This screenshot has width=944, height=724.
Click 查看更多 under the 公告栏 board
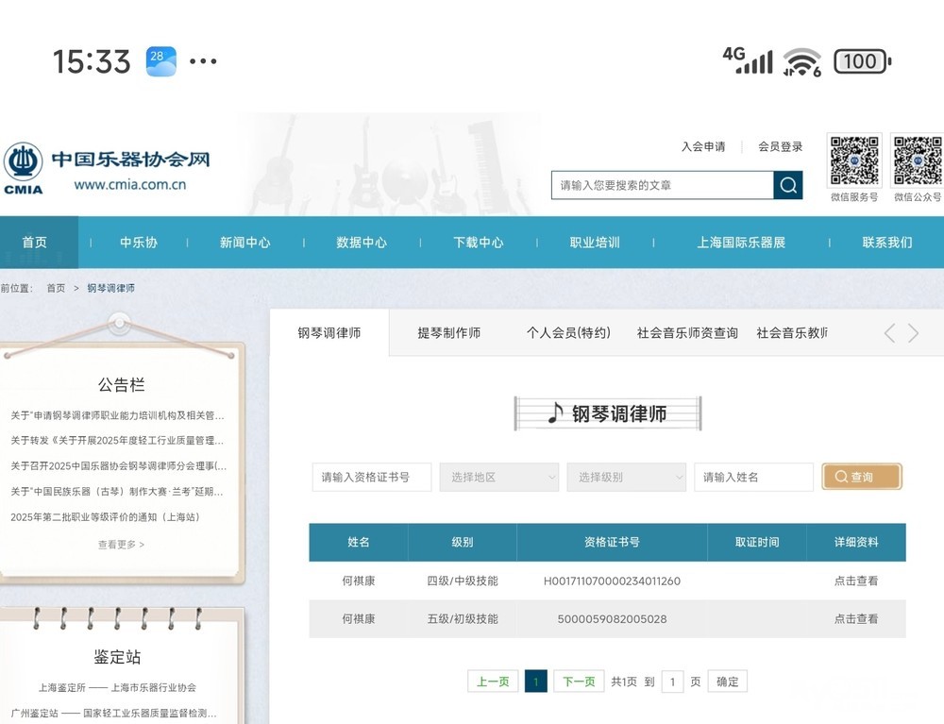pyautogui.click(x=121, y=545)
